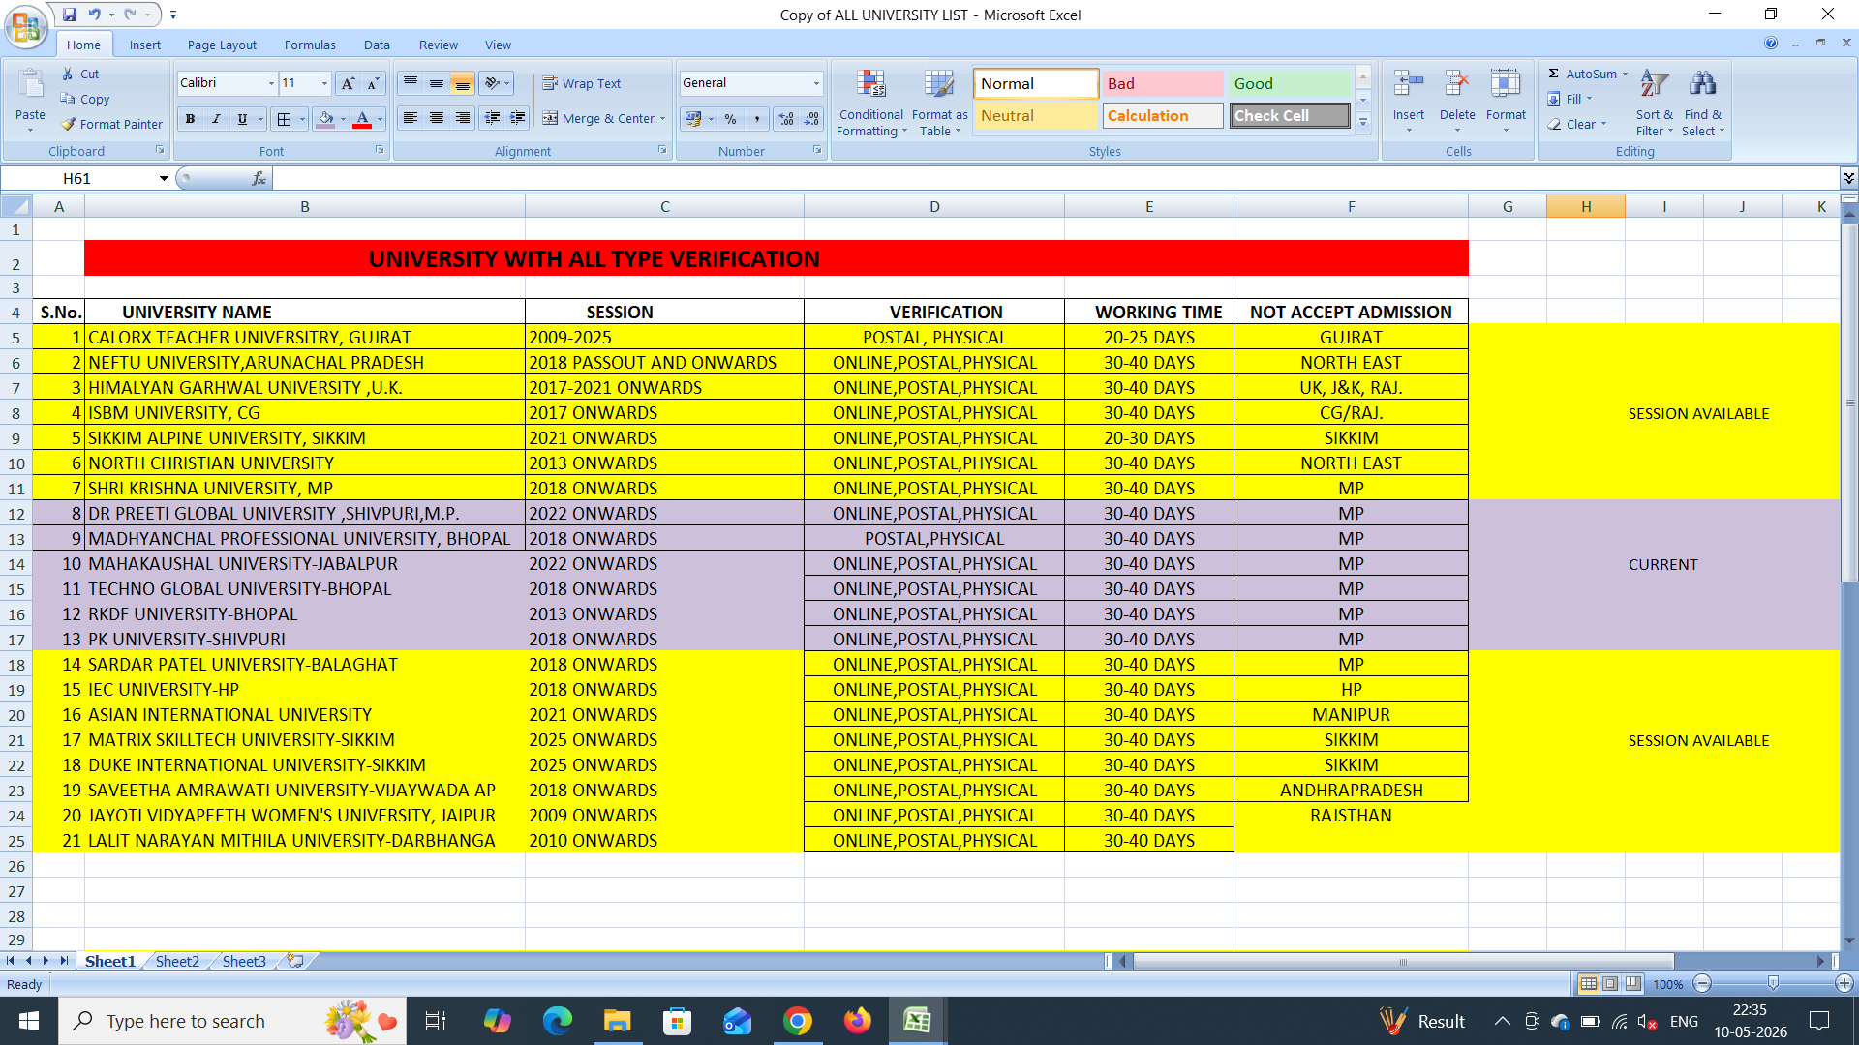Open the Sheet2 worksheet tab
This screenshot has width=1859, height=1045.
[x=177, y=961]
